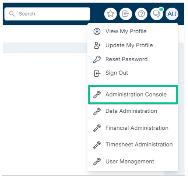Click the person-plus icon beside Update My Profile

pos(97,45)
